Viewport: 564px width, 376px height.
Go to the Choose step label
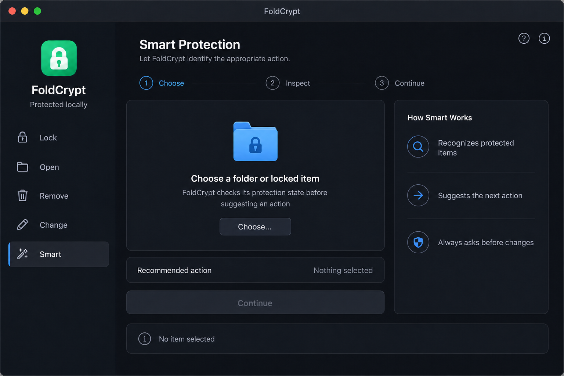[171, 83]
